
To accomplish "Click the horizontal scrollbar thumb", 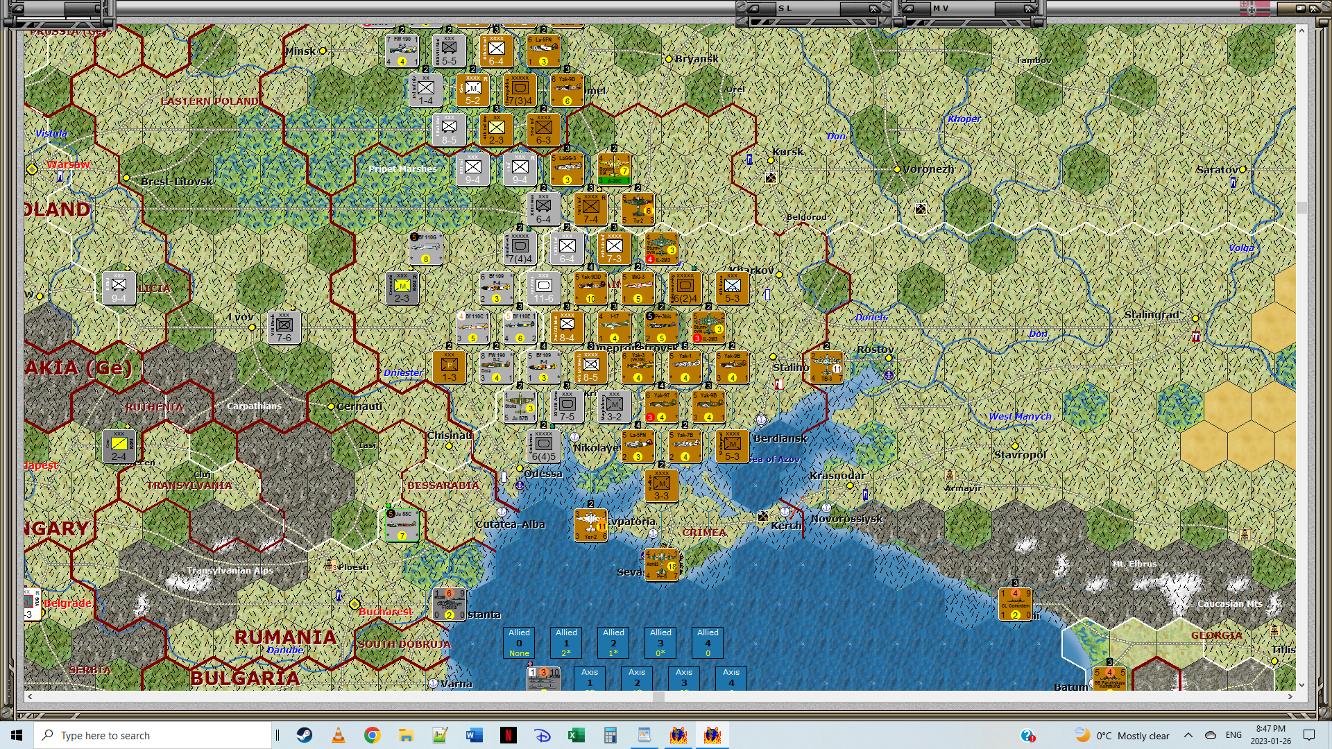I will [658, 696].
